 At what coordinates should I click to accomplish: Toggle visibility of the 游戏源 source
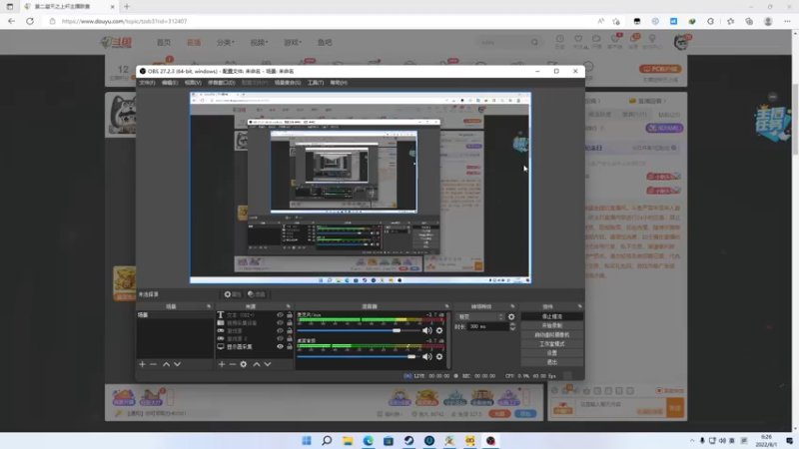point(280,331)
